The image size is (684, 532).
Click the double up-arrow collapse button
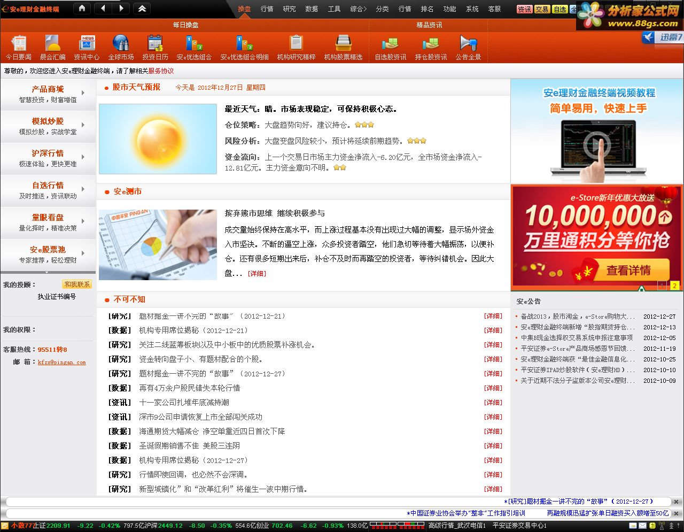click(x=142, y=9)
